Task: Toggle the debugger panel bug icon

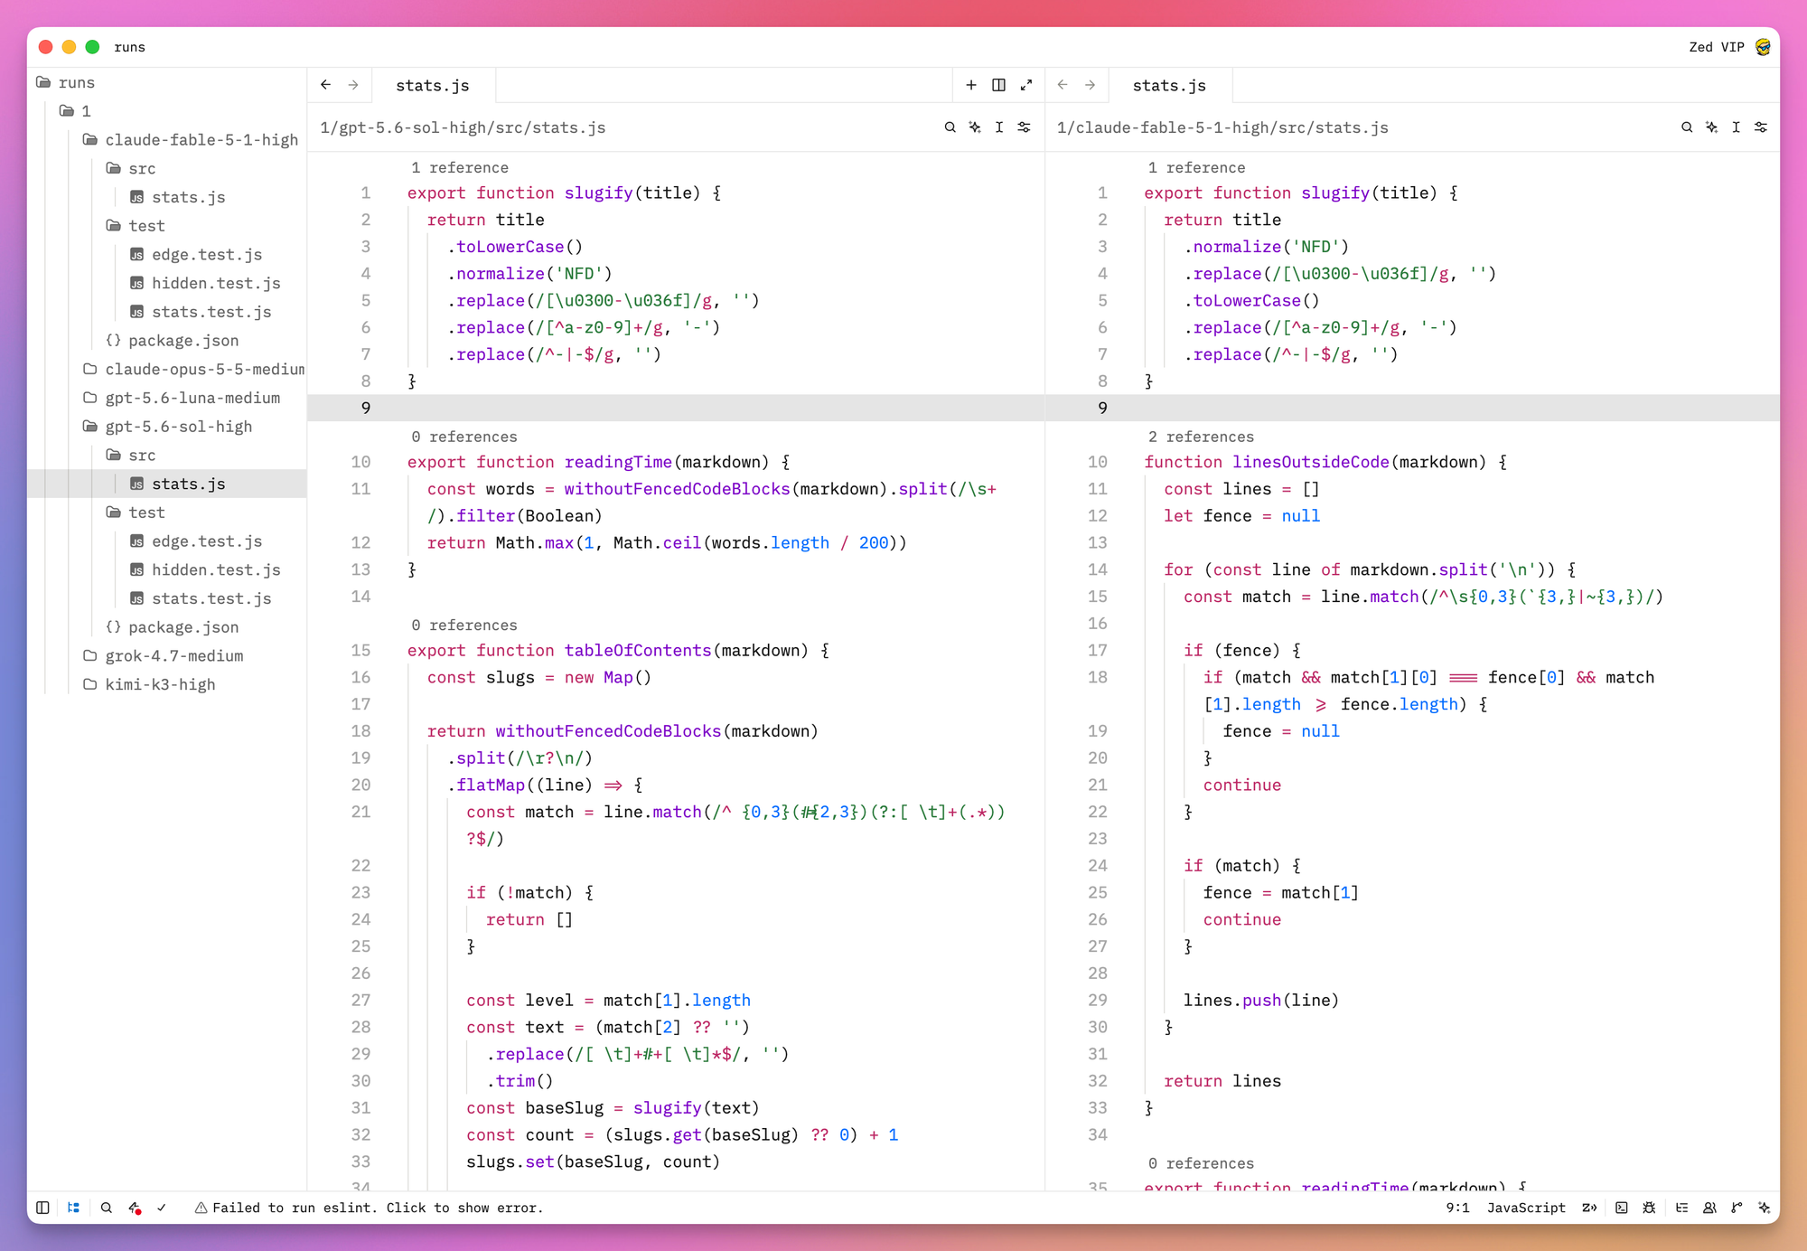Action: pos(1650,1208)
